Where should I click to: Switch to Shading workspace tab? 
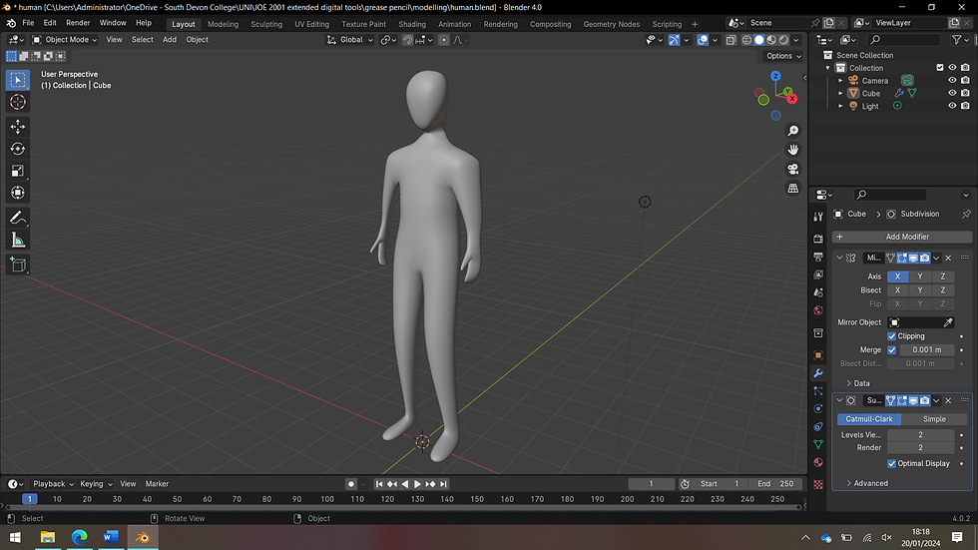[412, 24]
